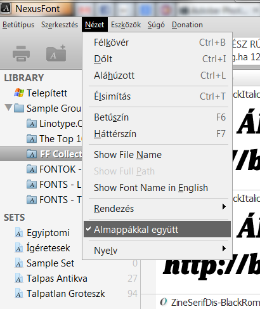Open the Talpas Antikva set
This screenshot has width=260, height=309.
pos(57,279)
